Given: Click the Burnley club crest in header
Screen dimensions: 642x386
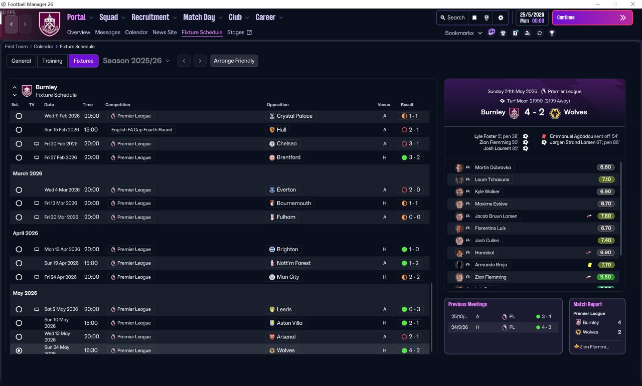Looking at the screenshot, I should point(49,24).
